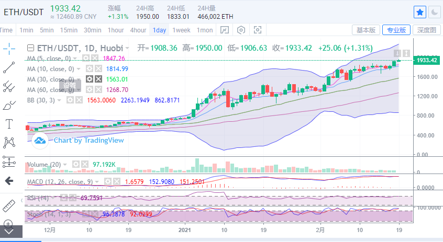Click the fullscreen snapshot icon
The height and width of the screenshot is (242, 443).
click(257, 30)
